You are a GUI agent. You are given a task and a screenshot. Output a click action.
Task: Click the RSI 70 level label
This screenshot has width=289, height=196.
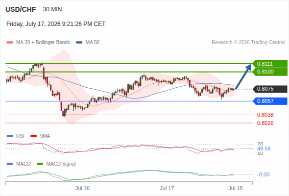tap(260, 144)
